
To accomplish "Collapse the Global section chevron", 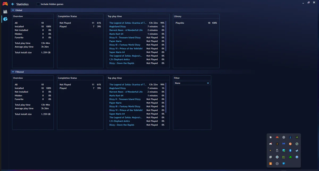I will [x=13, y=10].
